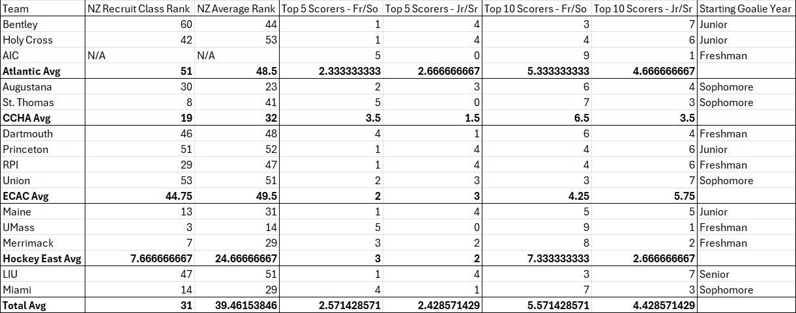Click the 'Augustana' team cell
Screen dimensions: 796x313
42,87
